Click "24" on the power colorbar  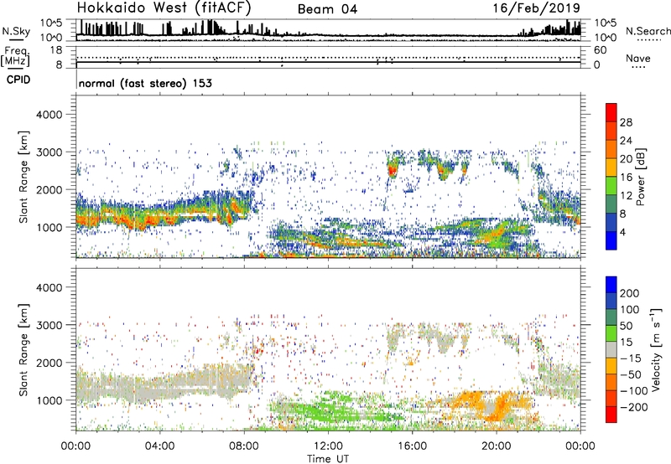[626, 141]
